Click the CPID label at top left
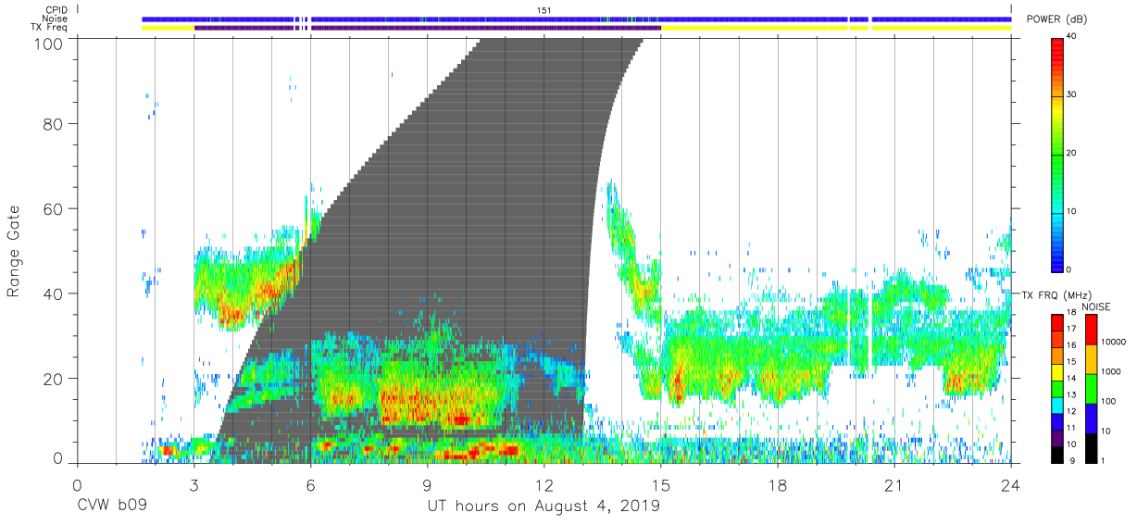 [57, 9]
